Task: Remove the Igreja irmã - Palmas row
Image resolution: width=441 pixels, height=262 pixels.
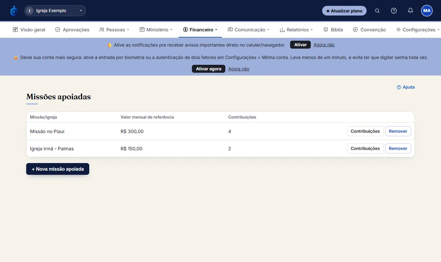Action: [398, 148]
